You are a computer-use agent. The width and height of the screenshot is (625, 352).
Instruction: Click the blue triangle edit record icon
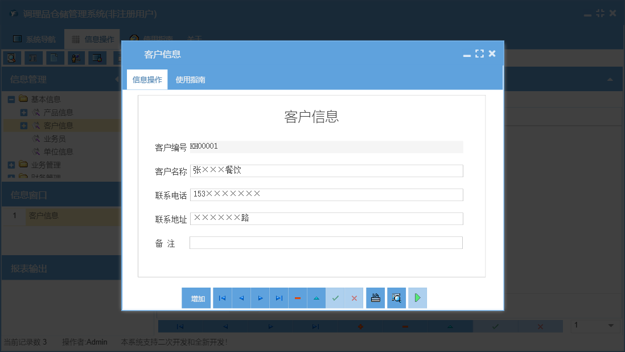pyautogui.click(x=316, y=297)
